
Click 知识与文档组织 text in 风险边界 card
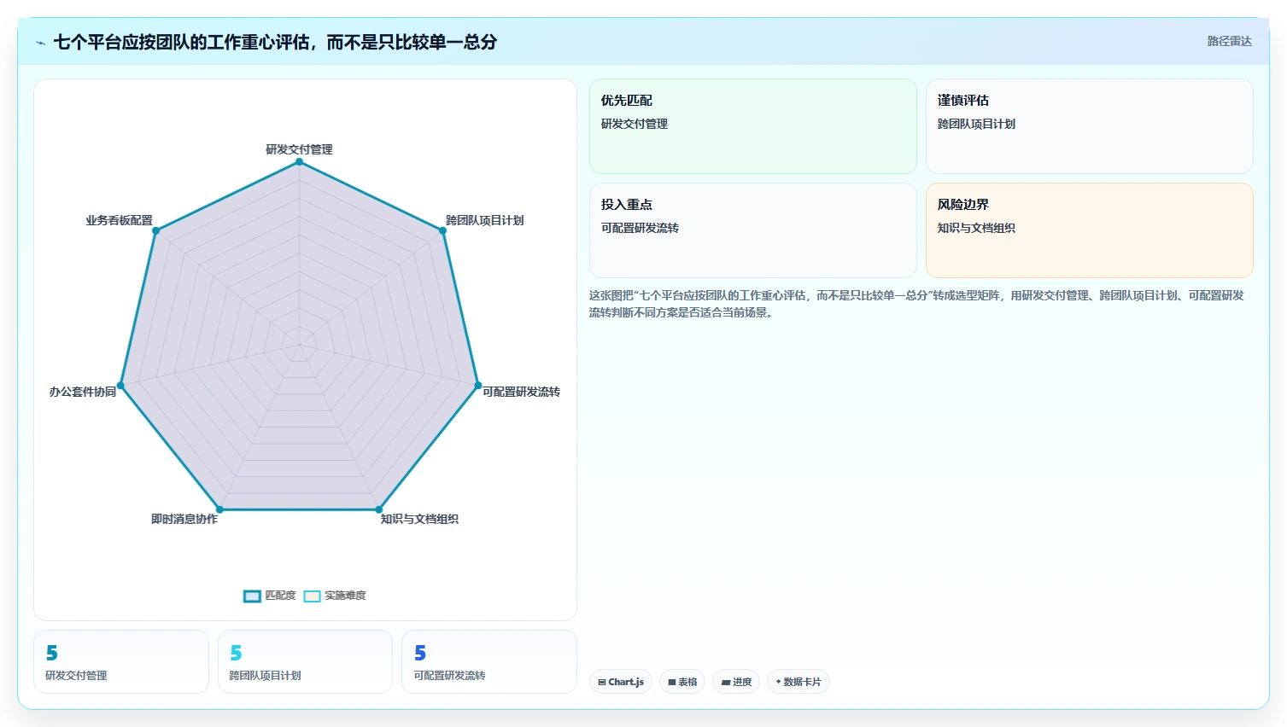[976, 228]
